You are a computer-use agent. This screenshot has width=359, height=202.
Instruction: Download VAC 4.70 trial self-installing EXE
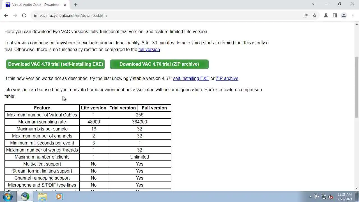coord(56,64)
